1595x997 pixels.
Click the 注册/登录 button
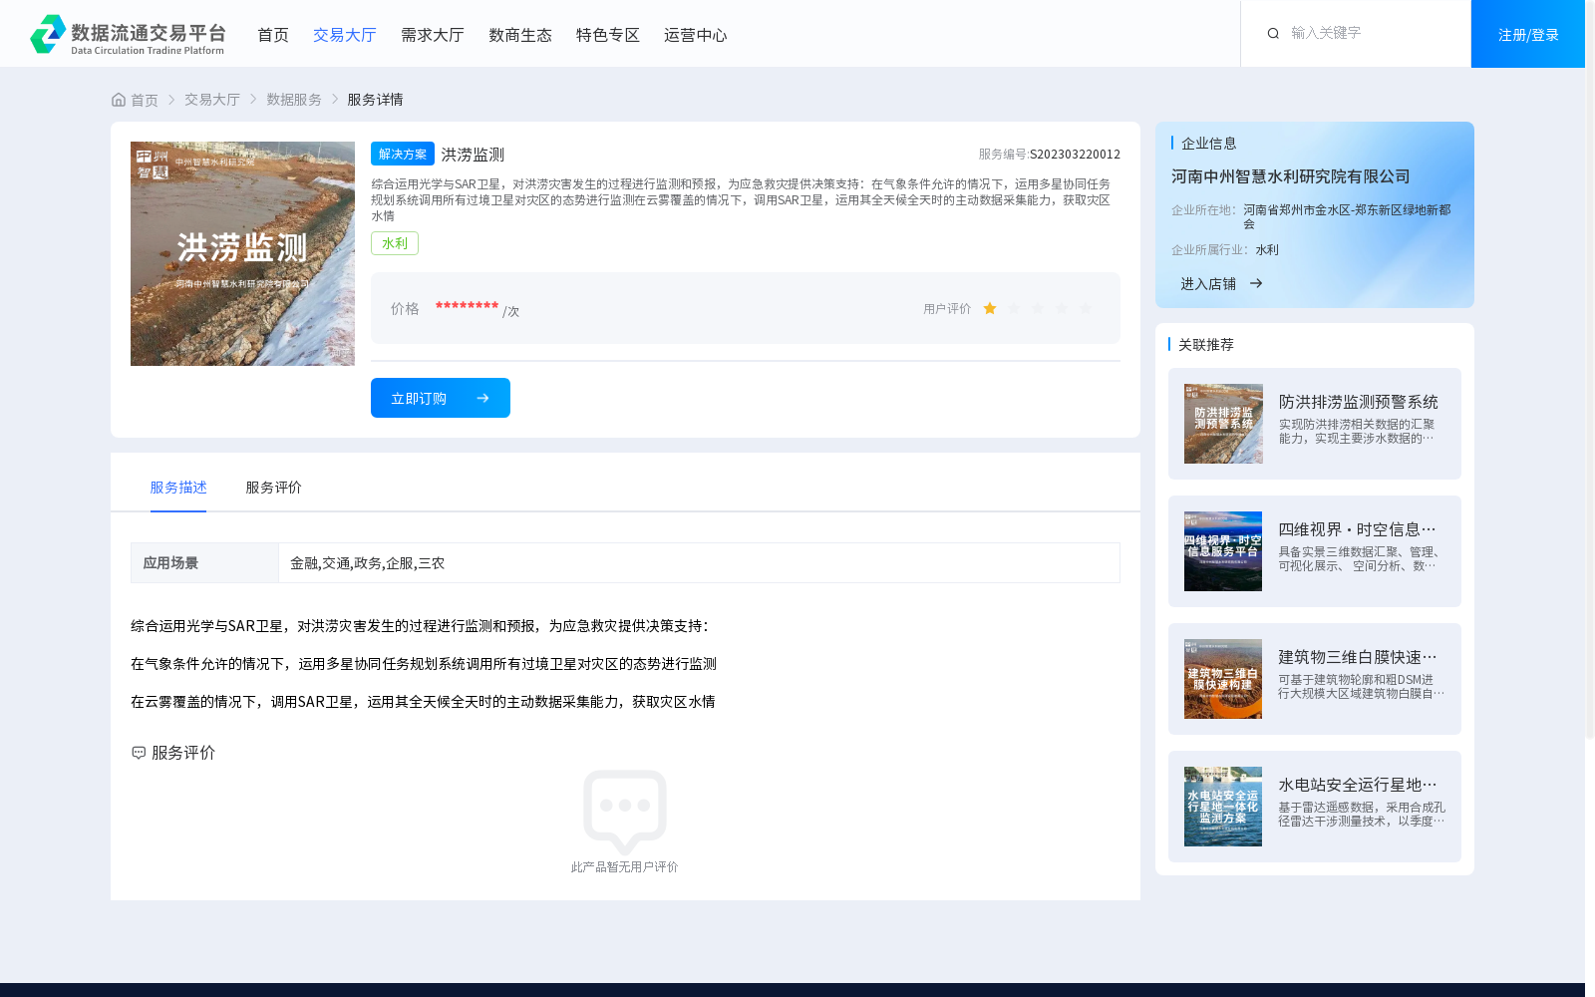[x=1528, y=34]
